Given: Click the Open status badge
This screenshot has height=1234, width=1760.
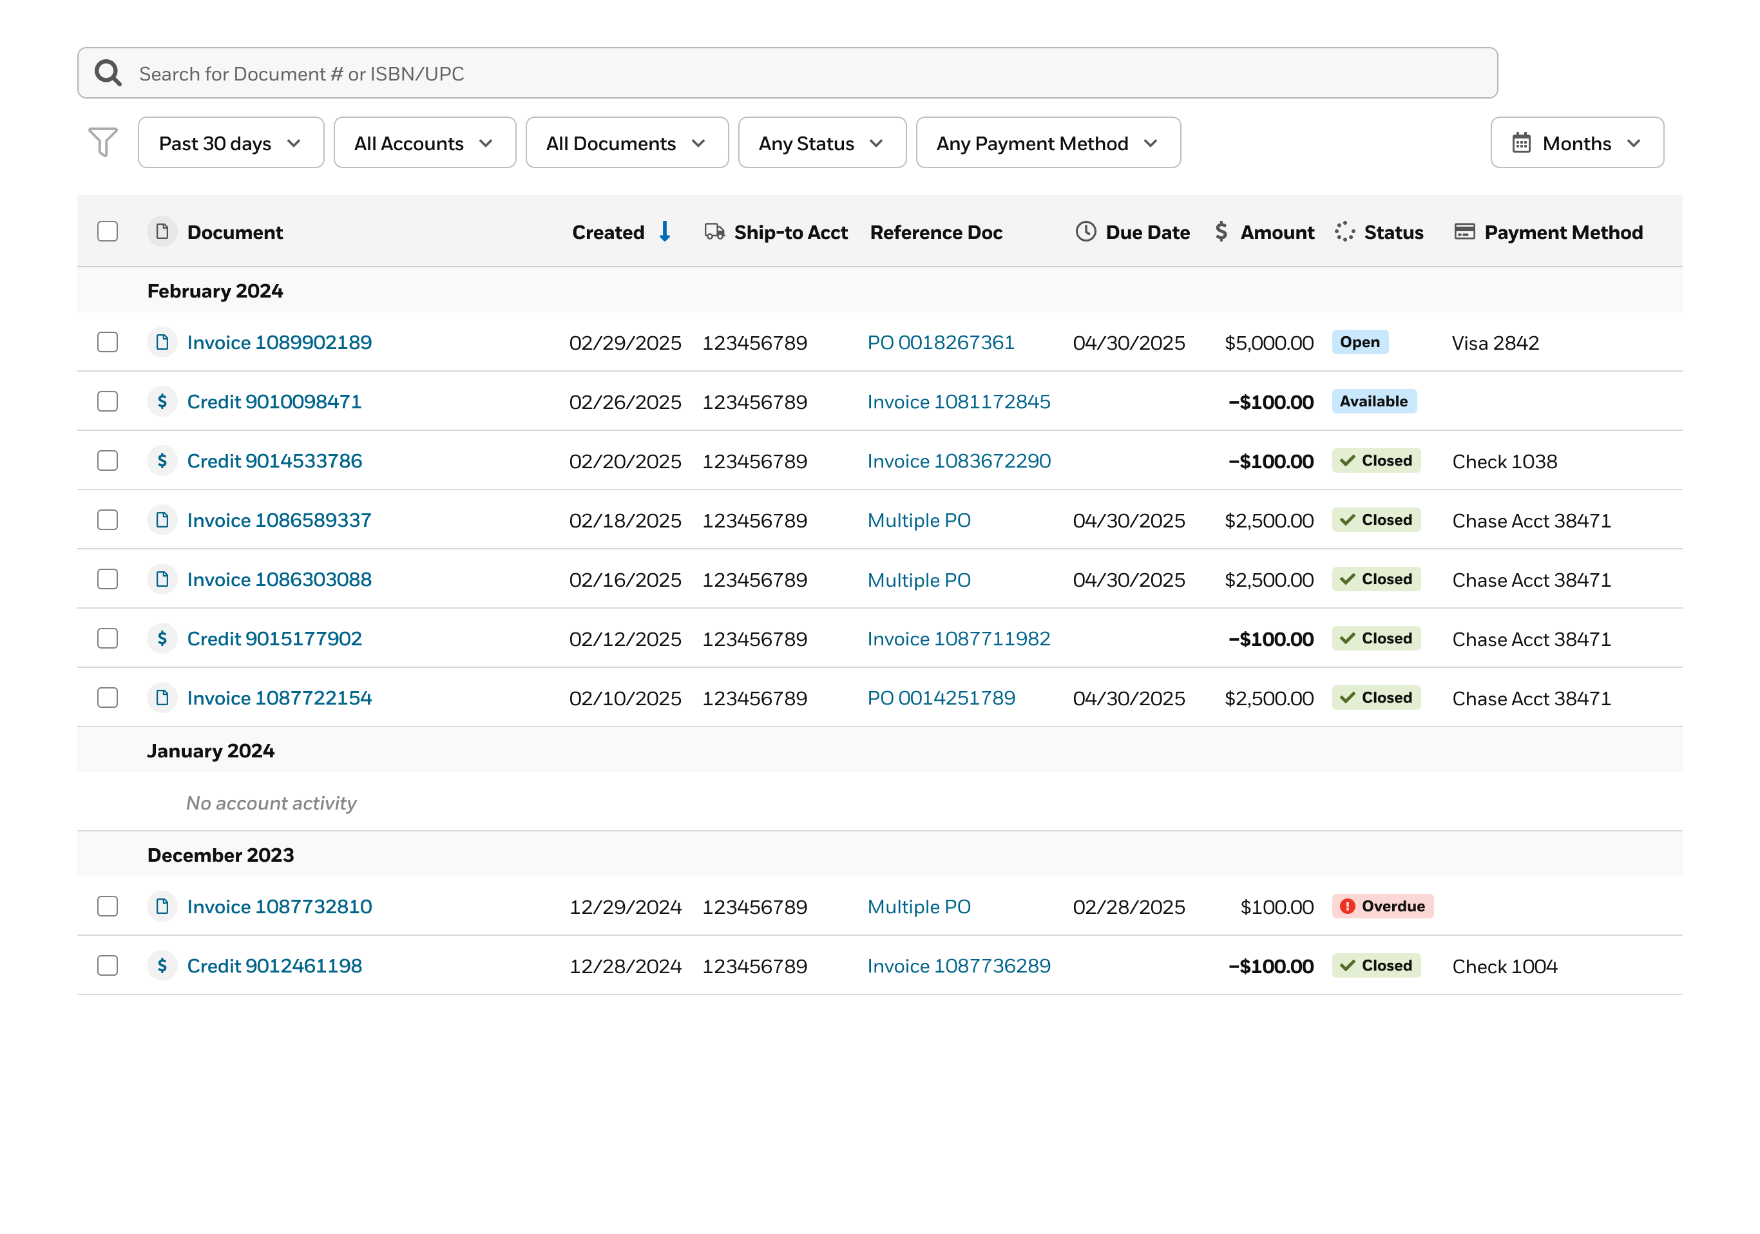Looking at the screenshot, I should pyautogui.click(x=1360, y=342).
